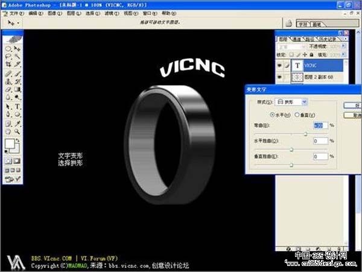Screen dimensions: 362x272
Task: Switch to the 路径 (Paths) tab
Action: point(310,39)
